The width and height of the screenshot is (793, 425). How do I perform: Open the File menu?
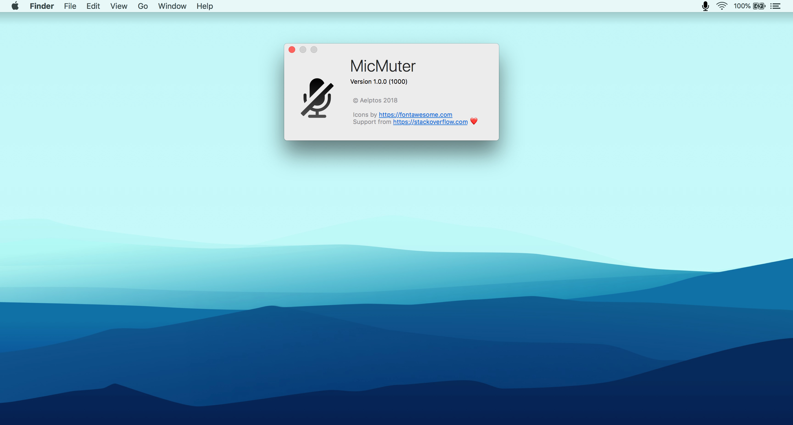pos(70,6)
